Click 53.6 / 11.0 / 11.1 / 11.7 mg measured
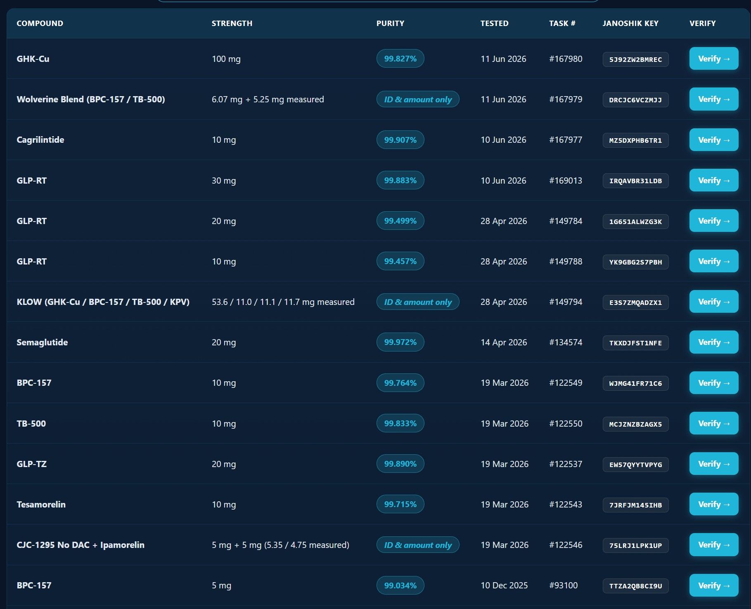Screen dimensions: 751x609 (x=283, y=302)
